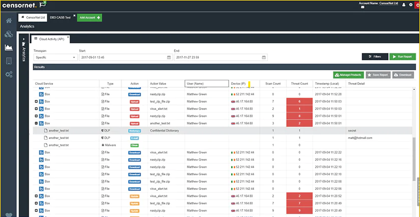Click the red Threat Count cell showing 9

[300, 210]
